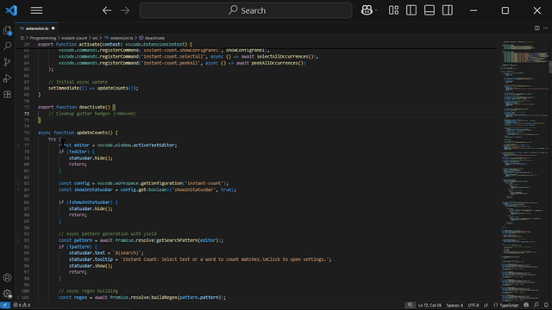Open the Run and Debug view
The image size is (552, 310).
click(x=8, y=78)
